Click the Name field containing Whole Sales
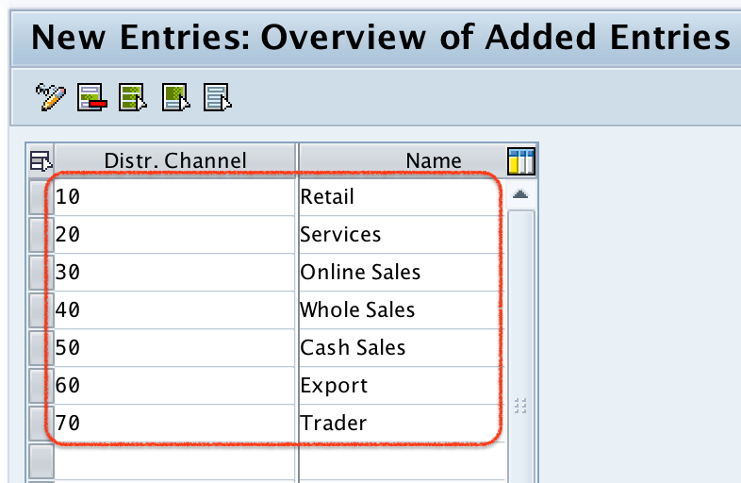Image resolution: width=741 pixels, height=483 pixels. 402,310
